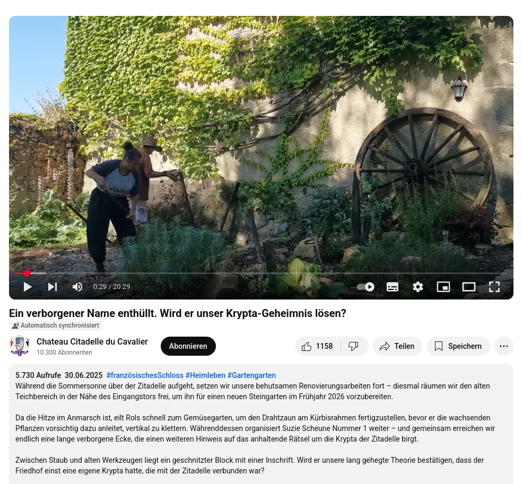Open hashtag #Heimleben
This screenshot has height=484, width=523.
point(205,375)
